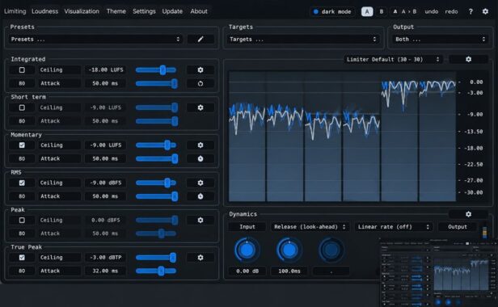Open the Dynamics panel gear settings
The image size is (498, 307).
pyautogui.click(x=468, y=214)
